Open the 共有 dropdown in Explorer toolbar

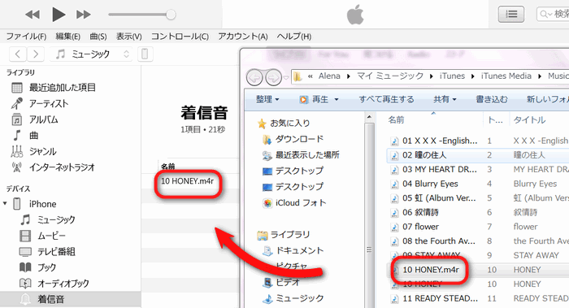[445, 99]
